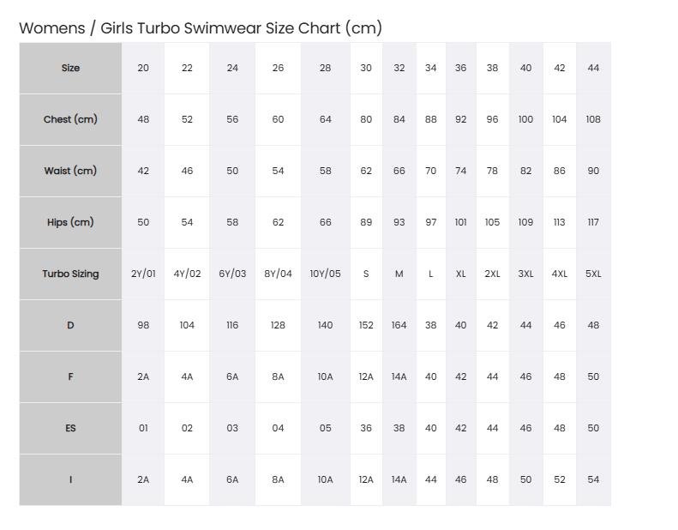Select the Chest (cm) row header
Viewport: 678px width, 530px height.
pos(70,119)
